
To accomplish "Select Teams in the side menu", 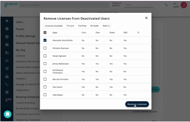I will point(20,29).
